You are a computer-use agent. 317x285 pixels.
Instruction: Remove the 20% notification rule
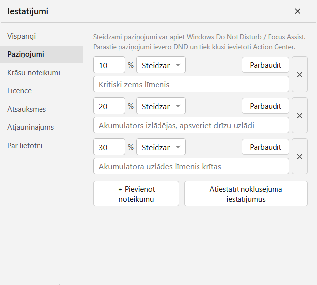(x=300, y=116)
